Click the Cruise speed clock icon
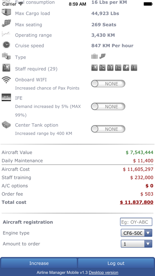 (x=6, y=45)
